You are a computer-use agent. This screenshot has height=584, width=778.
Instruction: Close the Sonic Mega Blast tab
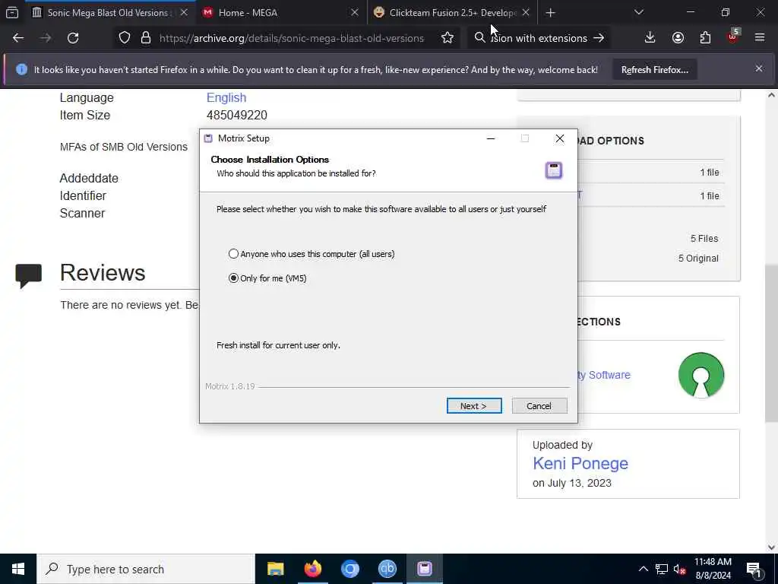(184, 12)
